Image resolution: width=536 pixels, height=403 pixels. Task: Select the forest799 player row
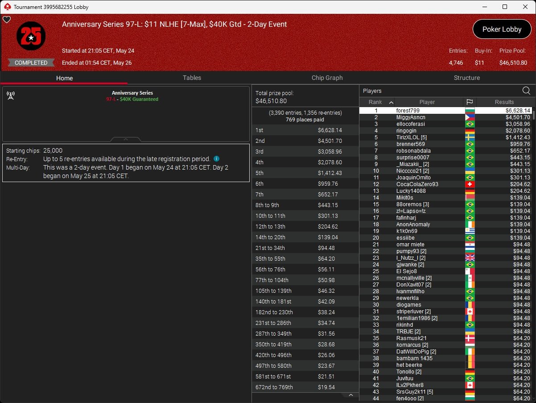(446, 111)
